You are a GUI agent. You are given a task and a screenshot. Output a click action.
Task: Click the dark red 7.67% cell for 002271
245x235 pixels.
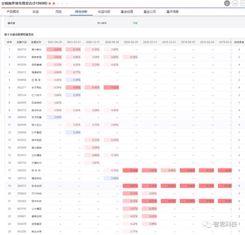tap(111, 88)
